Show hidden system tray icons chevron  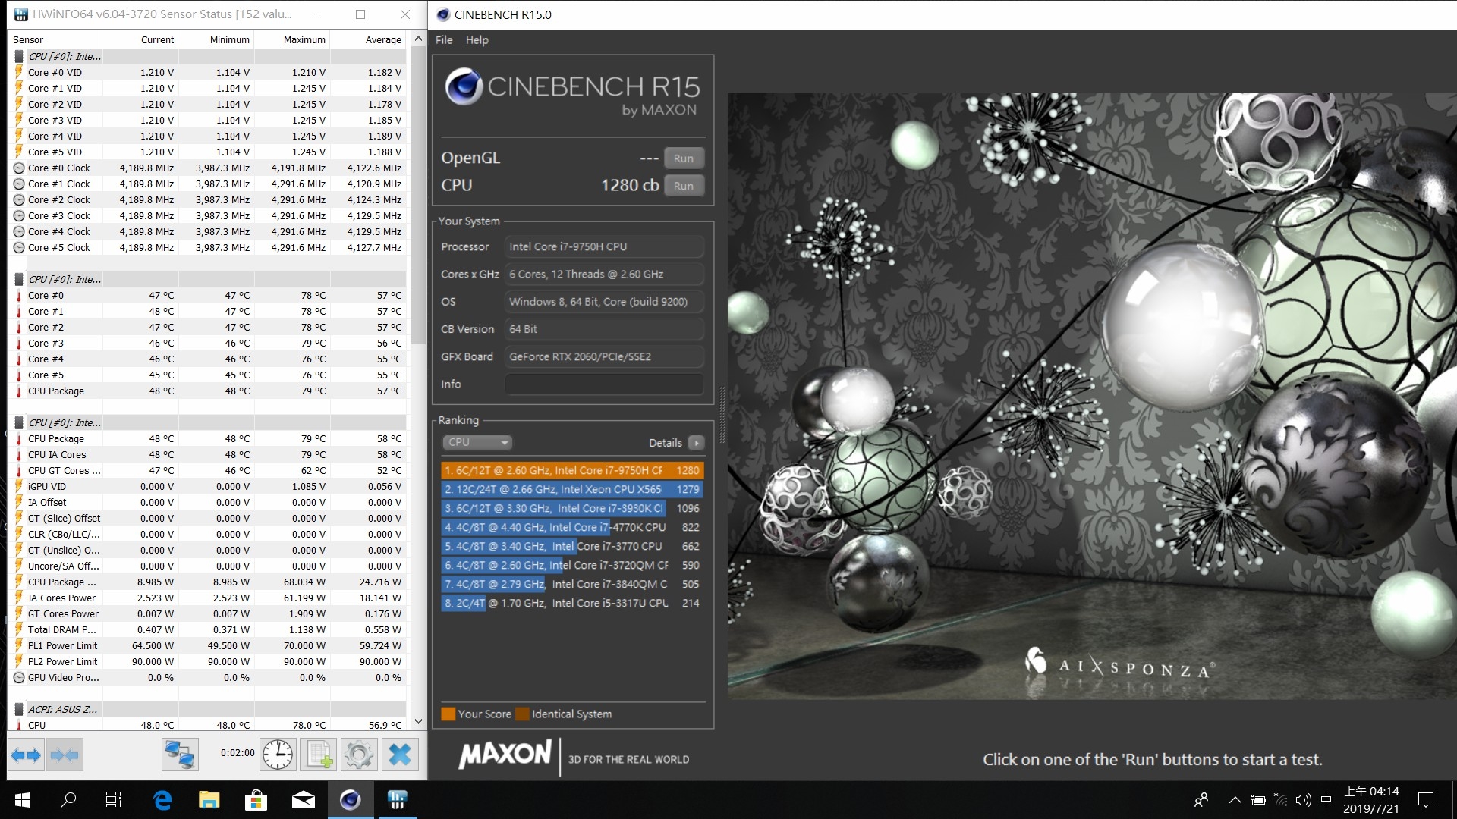click(1235, 800)
